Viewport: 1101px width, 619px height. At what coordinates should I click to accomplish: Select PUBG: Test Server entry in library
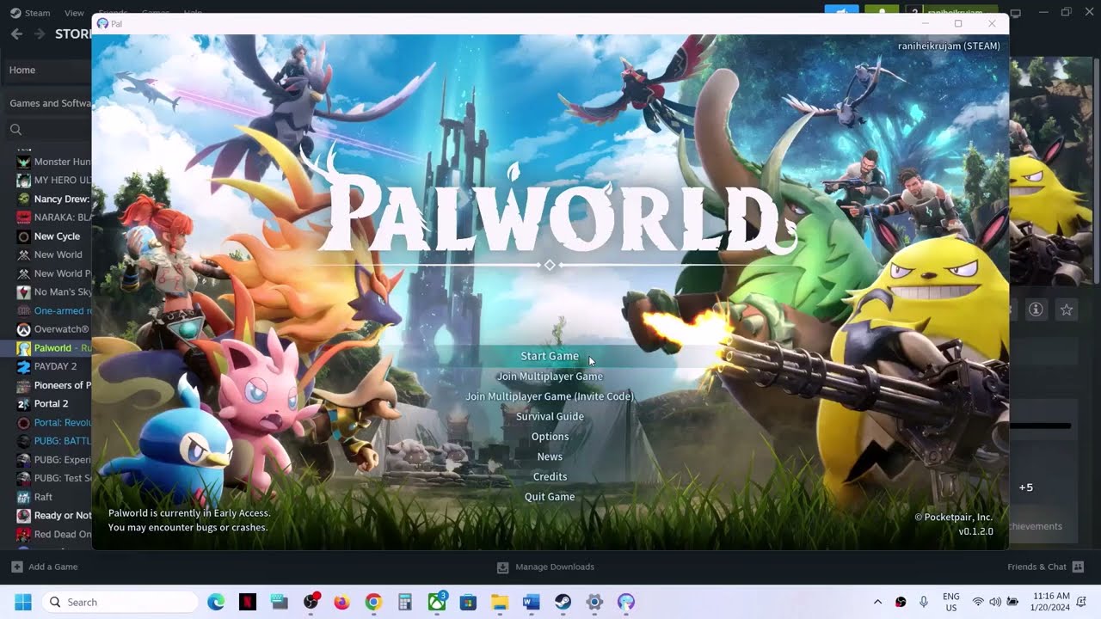[54, 478]
